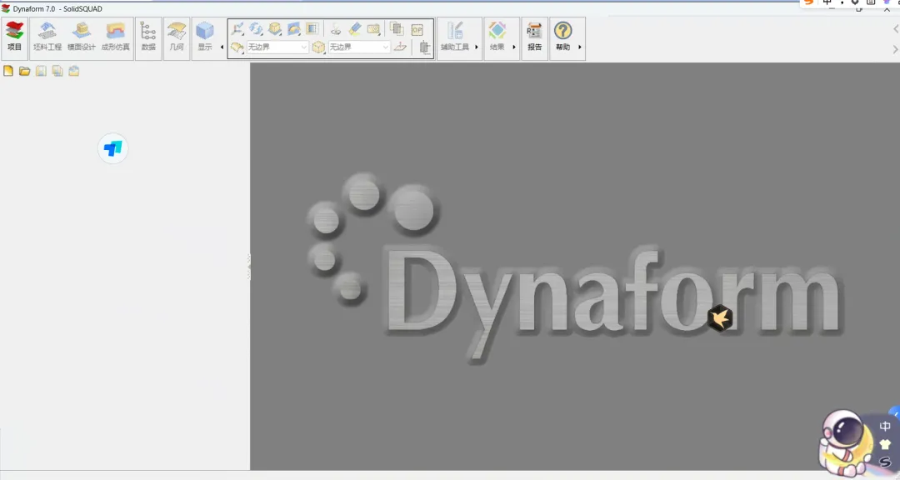
Task: Click the 中 input mode on astronaut widget
Action: point(885,426)
